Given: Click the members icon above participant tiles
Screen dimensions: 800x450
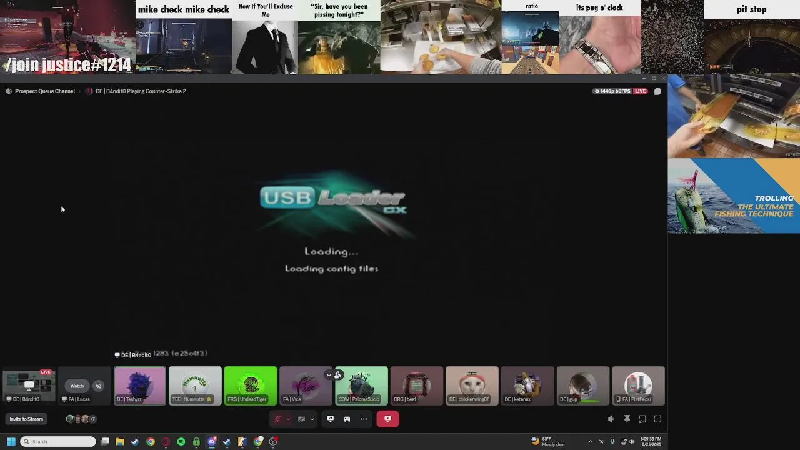Looking at the screenshot, I should (337, 375).
